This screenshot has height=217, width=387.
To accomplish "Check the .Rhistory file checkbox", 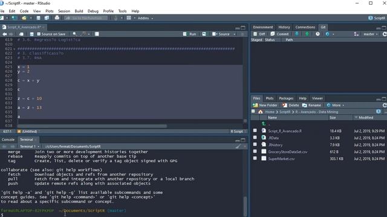I will (x=255, y=145).
